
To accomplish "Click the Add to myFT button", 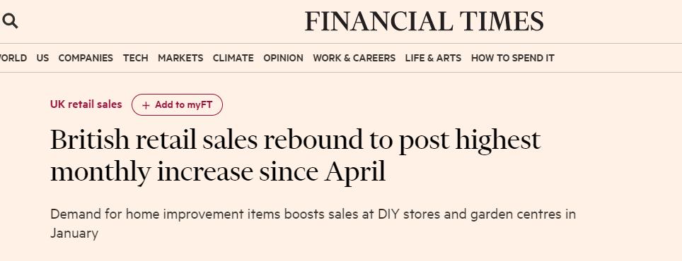I will [x=177, y=105].
